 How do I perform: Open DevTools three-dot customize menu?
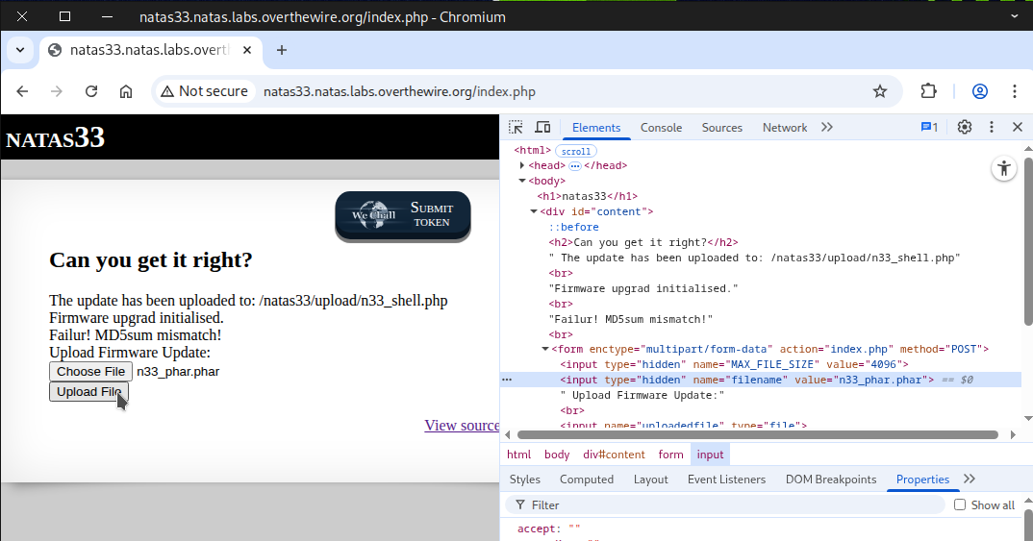coord(992,127)
